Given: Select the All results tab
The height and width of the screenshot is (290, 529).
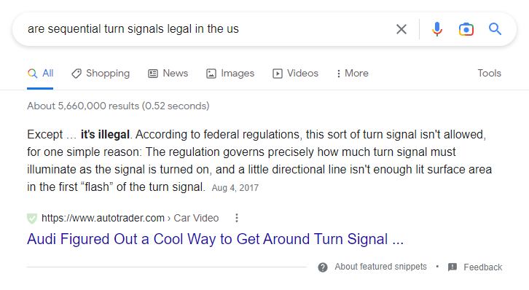Looking at the screenshot, I should (x=40, y=73).
